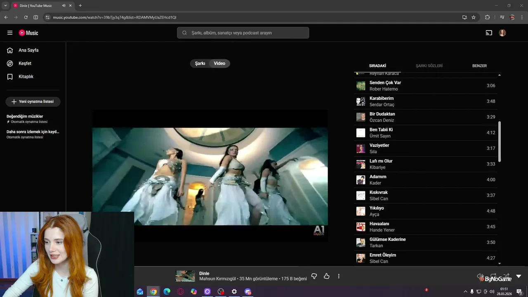Screen dimensions: 528x297
Task: Open the ŞARKI SÖZLERİ tab
Action: tap(429, 66)
